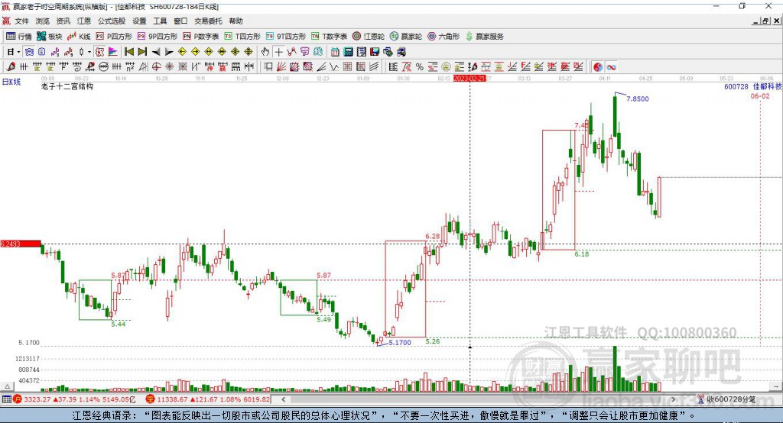Open the 9P四方形 tool
Image resolution: width=783 pixels, height=423 pixels.
pyautogui.click(x=158, y=37)
